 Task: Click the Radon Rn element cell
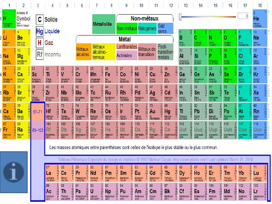260,112
